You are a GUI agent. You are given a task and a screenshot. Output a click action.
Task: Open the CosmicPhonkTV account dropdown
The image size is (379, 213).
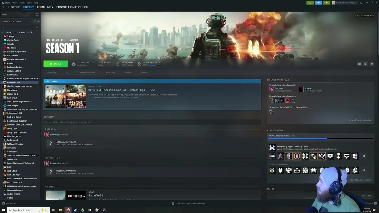(x=345, y=3)
